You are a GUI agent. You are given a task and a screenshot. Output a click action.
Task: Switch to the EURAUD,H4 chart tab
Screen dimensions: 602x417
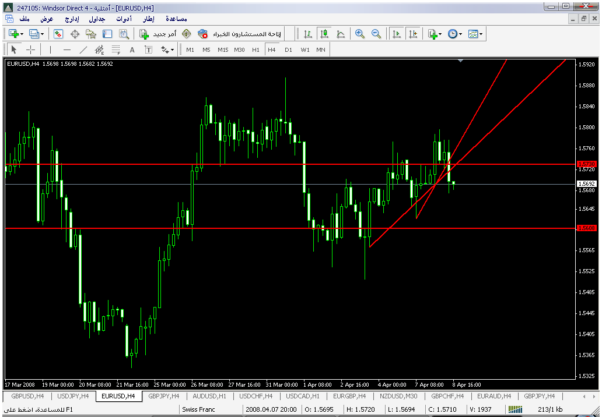click(x=494, y=396)
